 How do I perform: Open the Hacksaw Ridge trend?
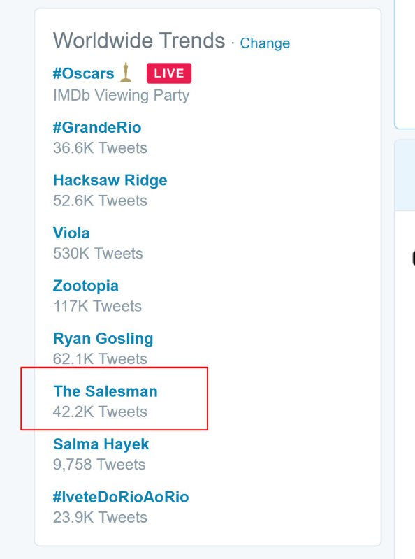point(110,180)
